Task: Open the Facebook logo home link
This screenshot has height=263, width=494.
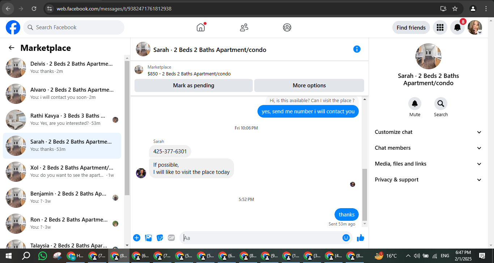Action: pos(13,27)
